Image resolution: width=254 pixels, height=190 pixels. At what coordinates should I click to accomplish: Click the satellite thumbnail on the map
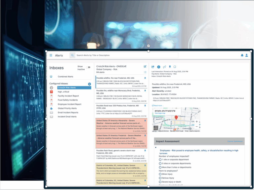click(x=156, y=128)
